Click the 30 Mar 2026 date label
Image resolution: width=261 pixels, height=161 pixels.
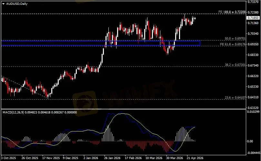[175, 158]
